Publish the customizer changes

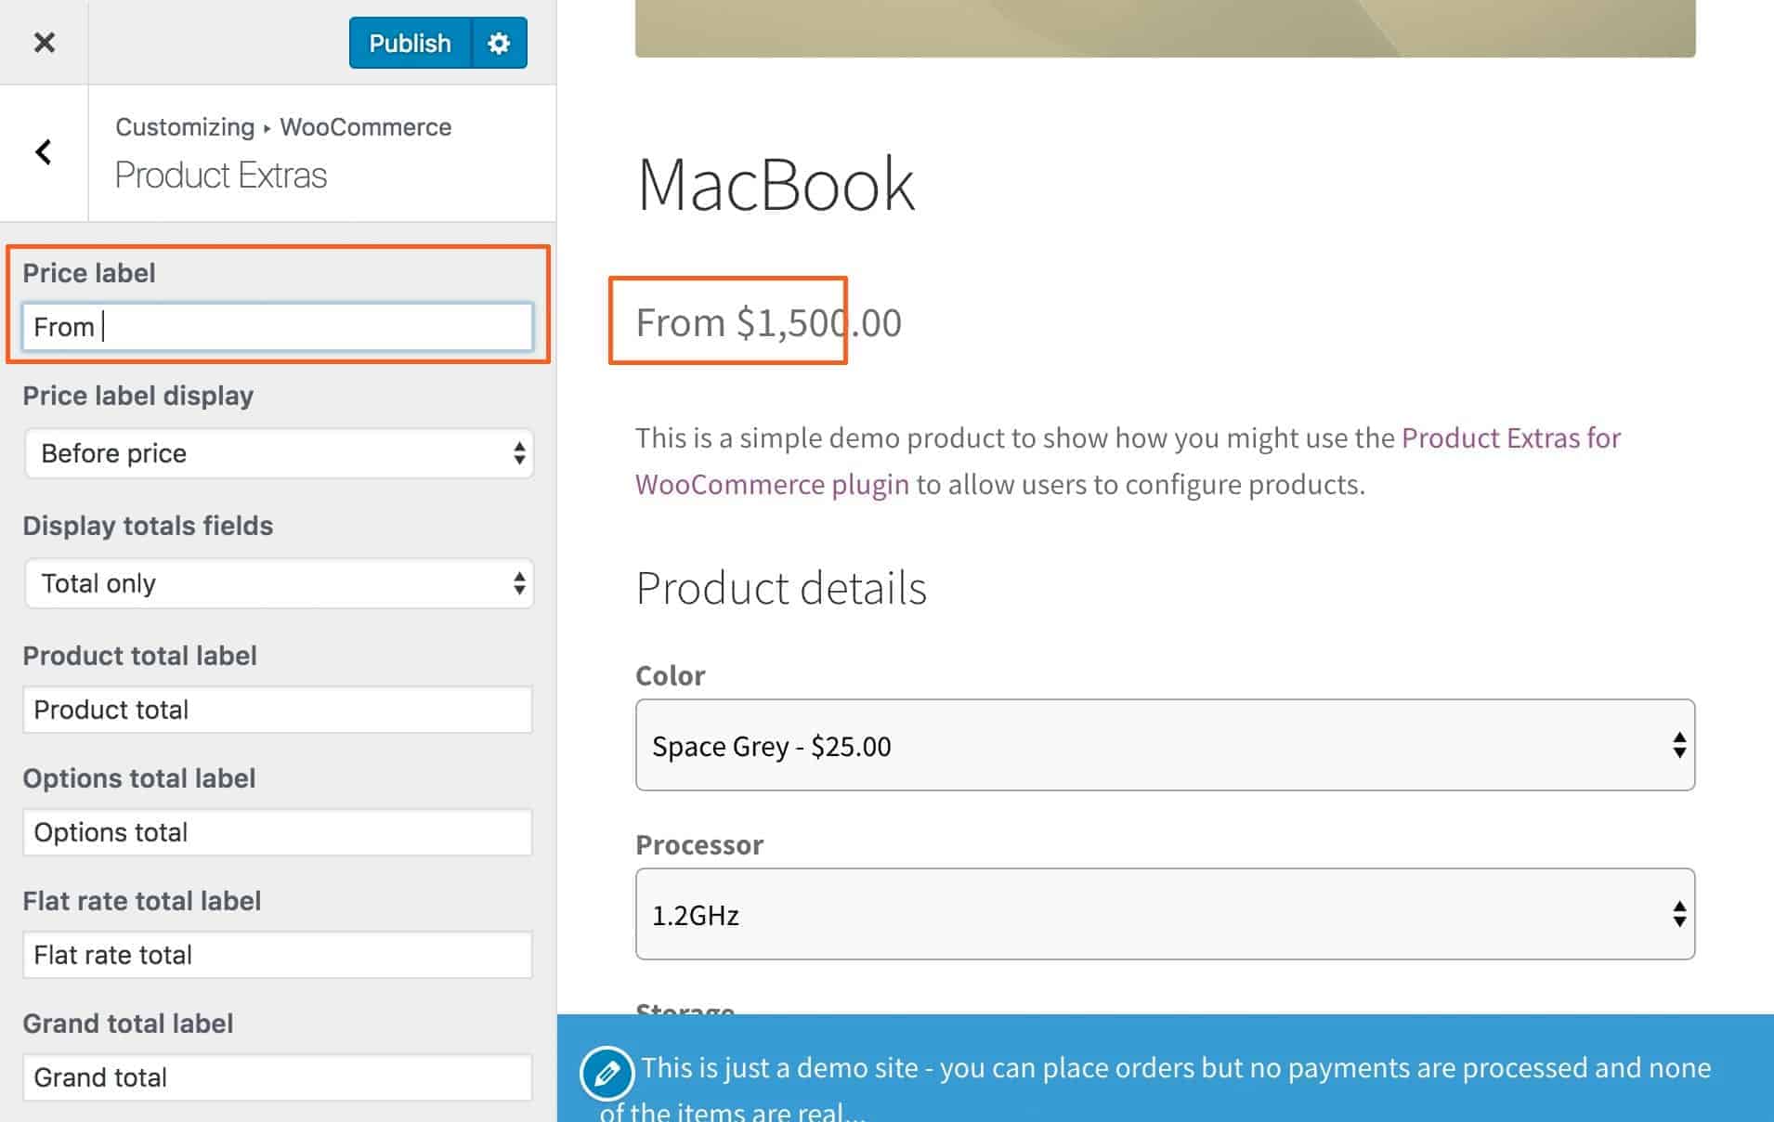point(409,43)
